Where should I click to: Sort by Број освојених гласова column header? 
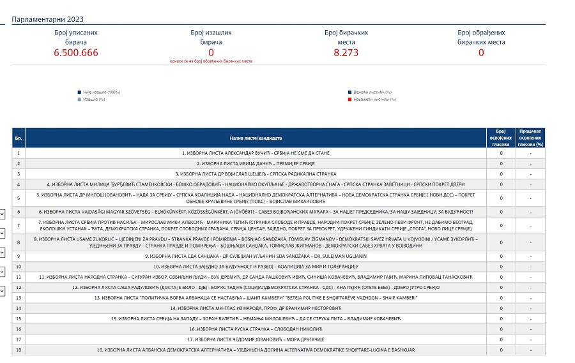pyautogui.click(x=501, y=138)
